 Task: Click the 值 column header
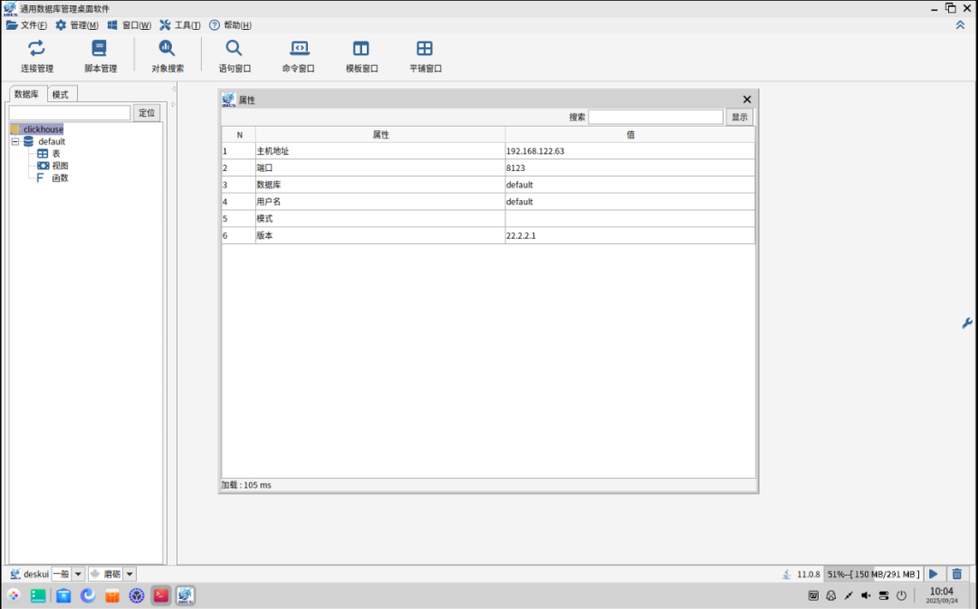[630, 135]
